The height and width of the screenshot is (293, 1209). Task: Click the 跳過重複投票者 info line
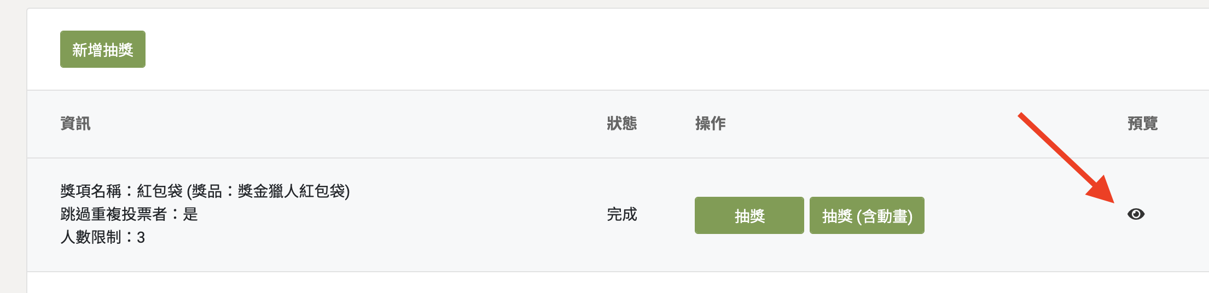tap(129, 214)
